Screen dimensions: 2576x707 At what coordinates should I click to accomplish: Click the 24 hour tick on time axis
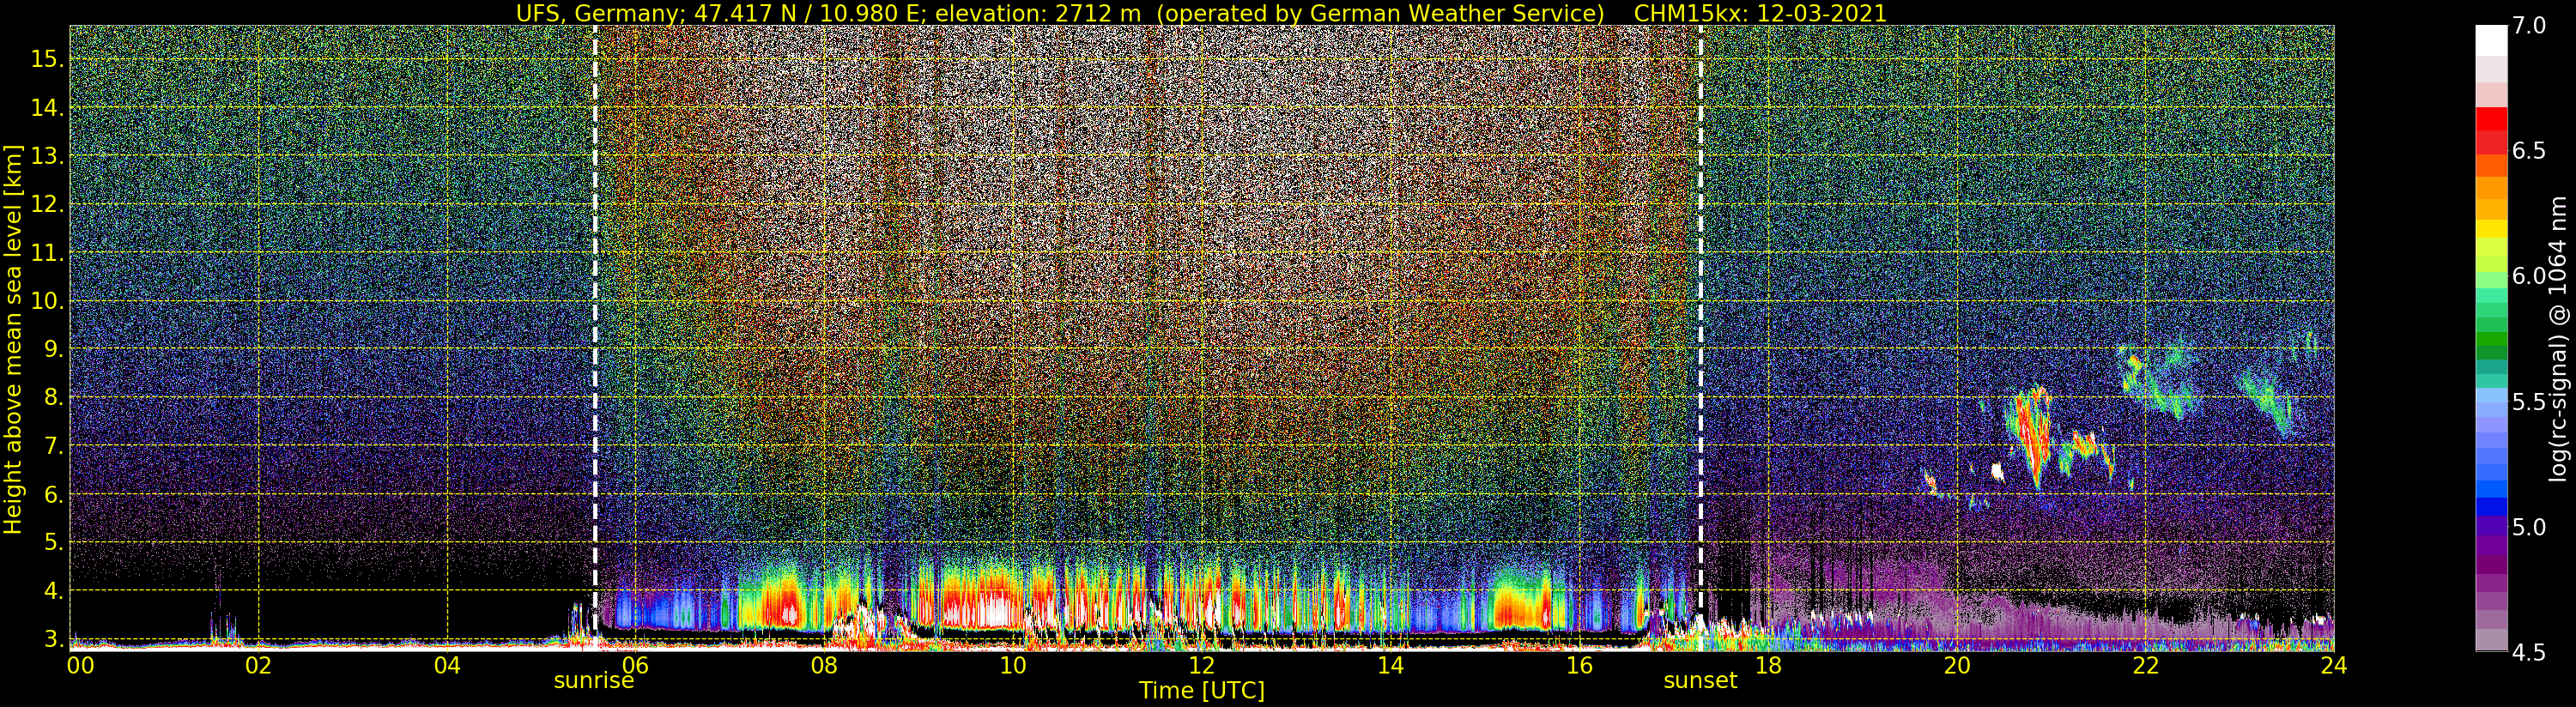pyautogui.click(x=2333, y=664)
